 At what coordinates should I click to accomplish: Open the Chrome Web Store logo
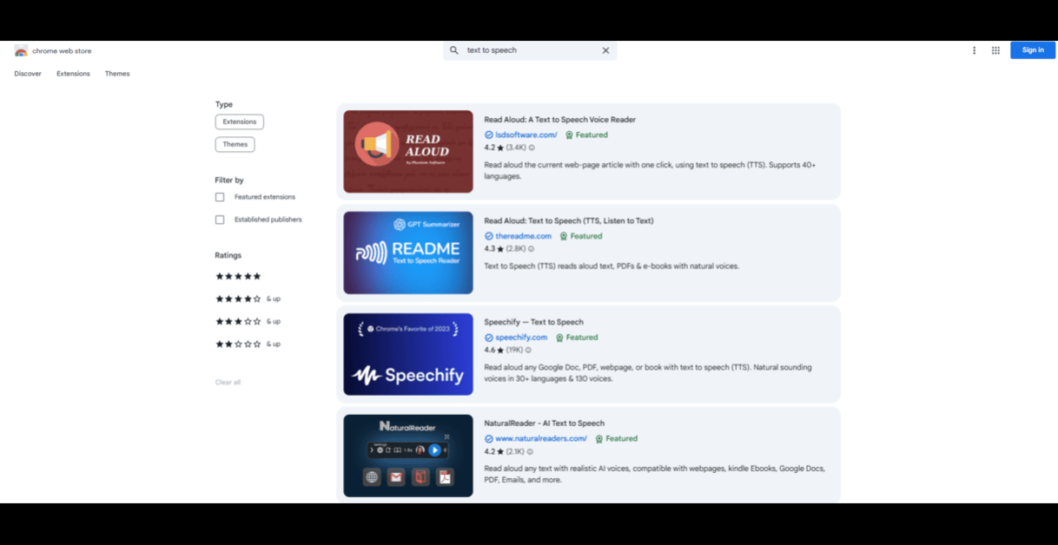(22, 51)
